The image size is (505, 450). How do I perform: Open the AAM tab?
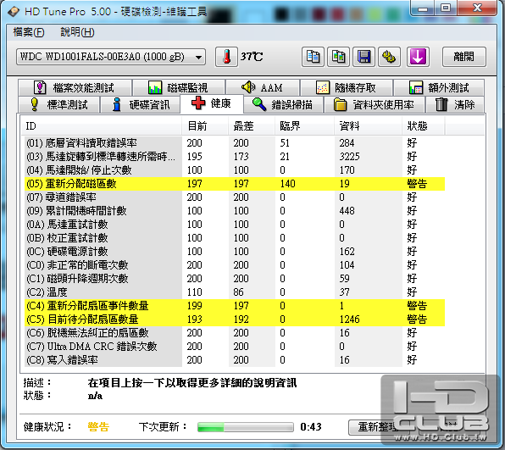(263, 87)
